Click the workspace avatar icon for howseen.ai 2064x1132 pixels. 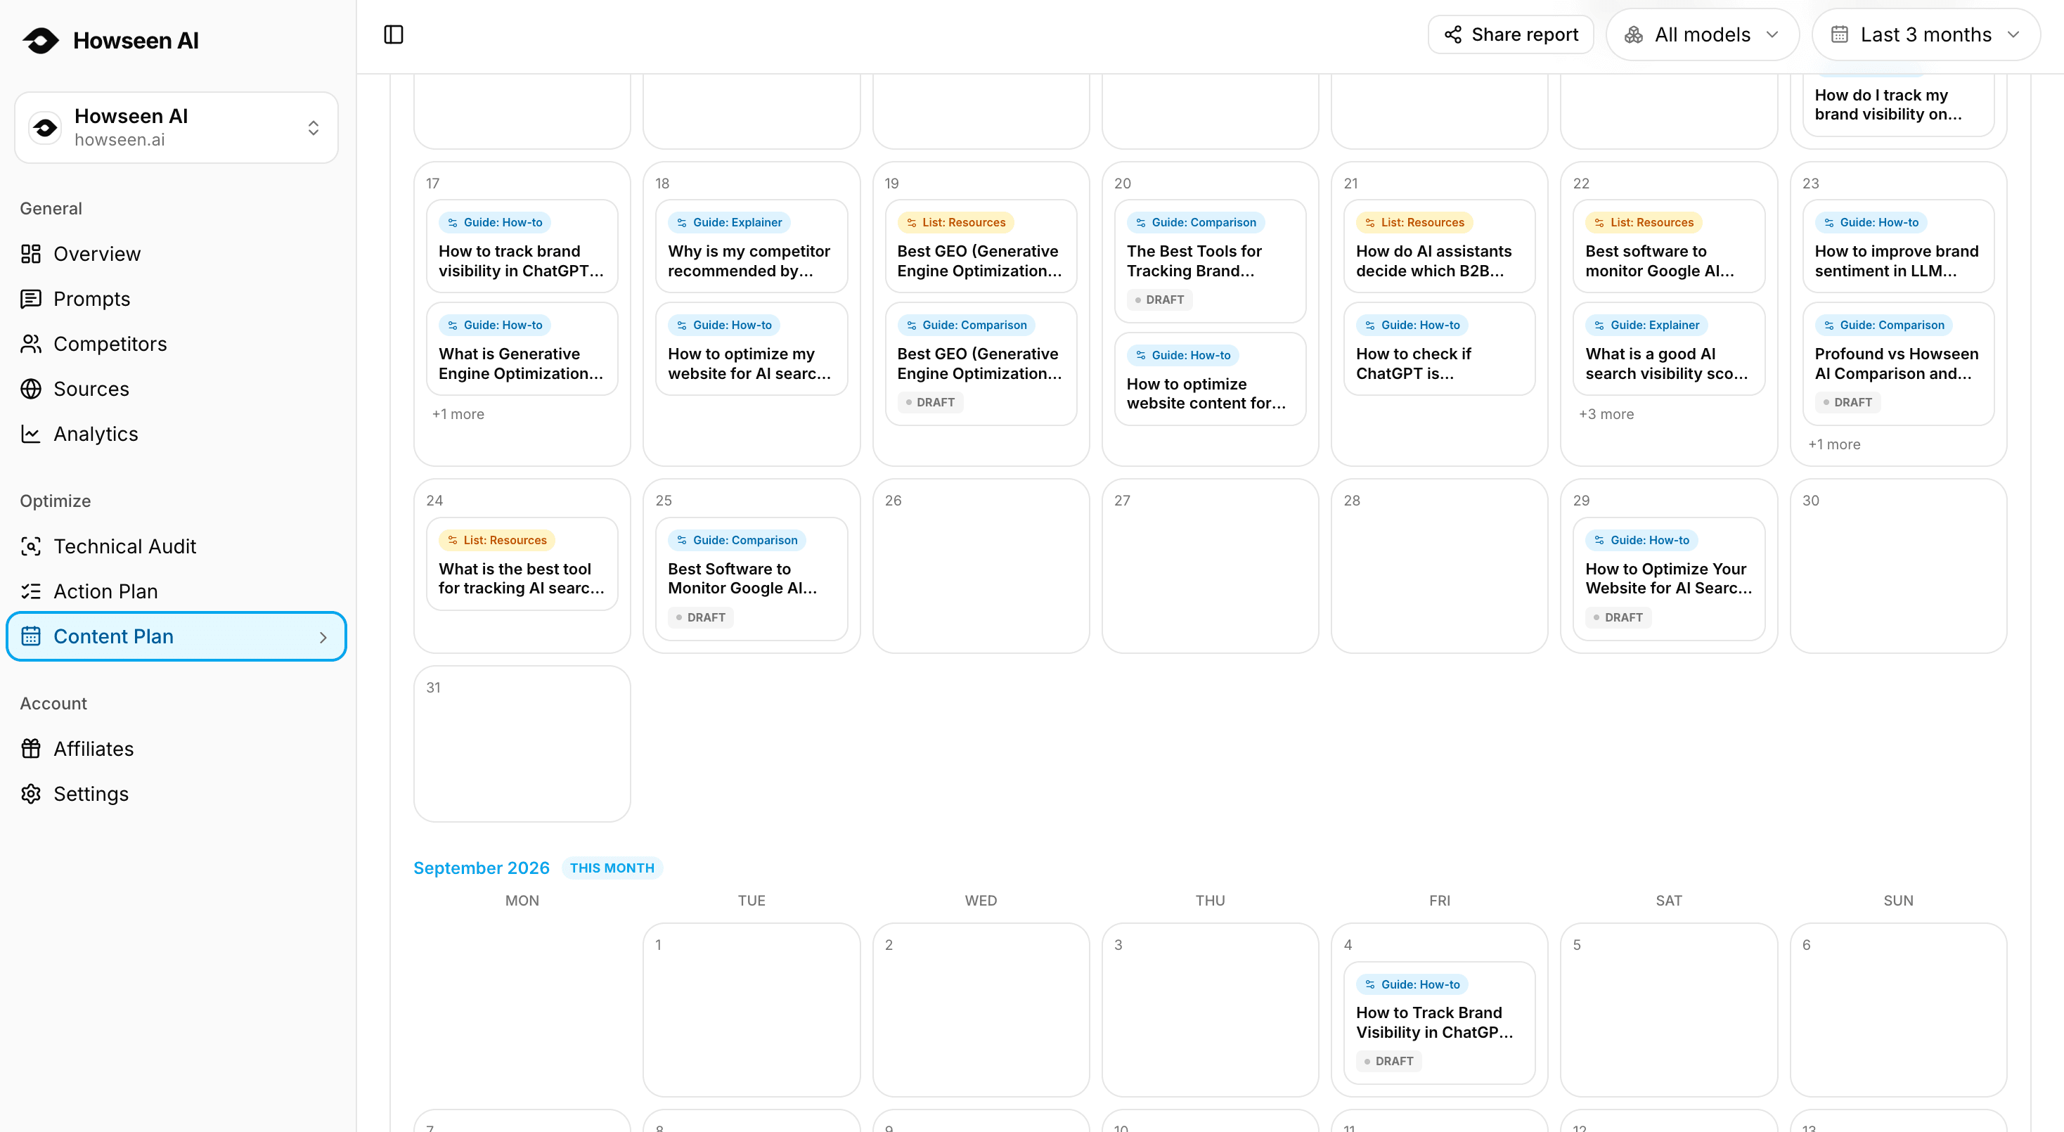tap(46, 127)
